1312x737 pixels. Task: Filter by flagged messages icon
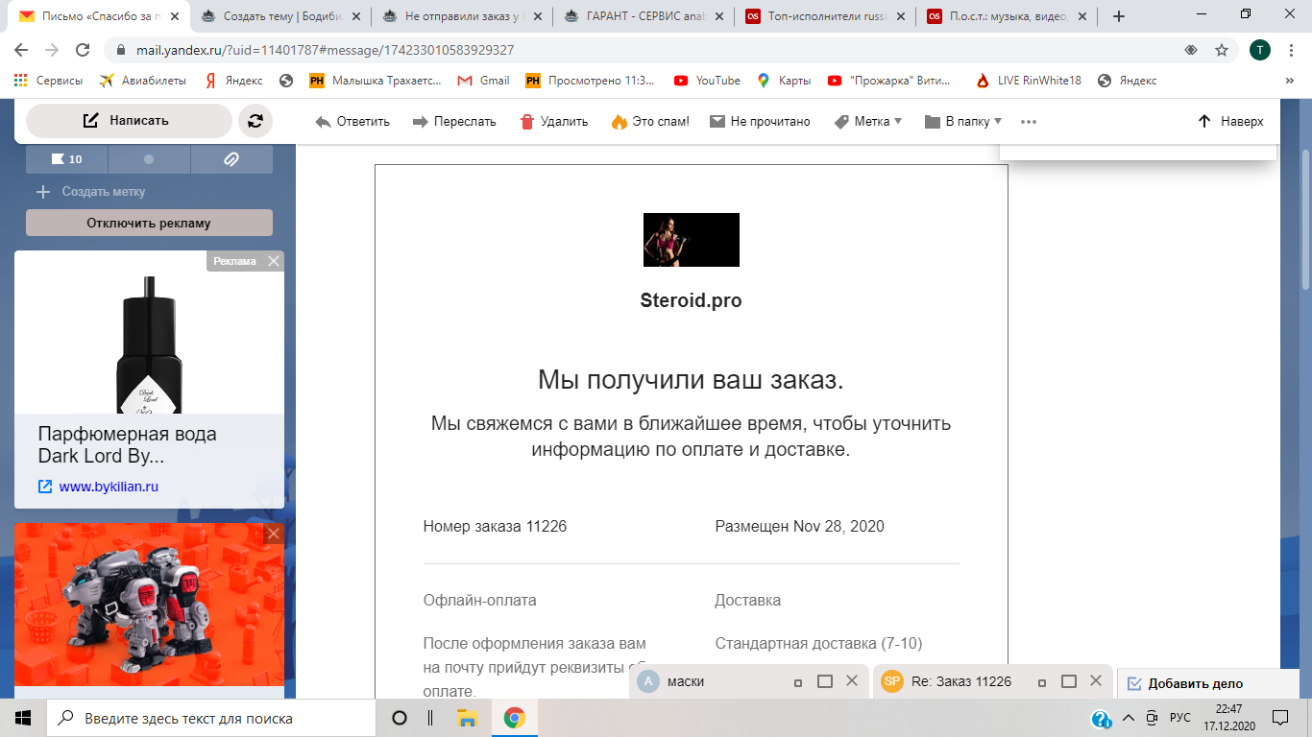tap(66, 159)
